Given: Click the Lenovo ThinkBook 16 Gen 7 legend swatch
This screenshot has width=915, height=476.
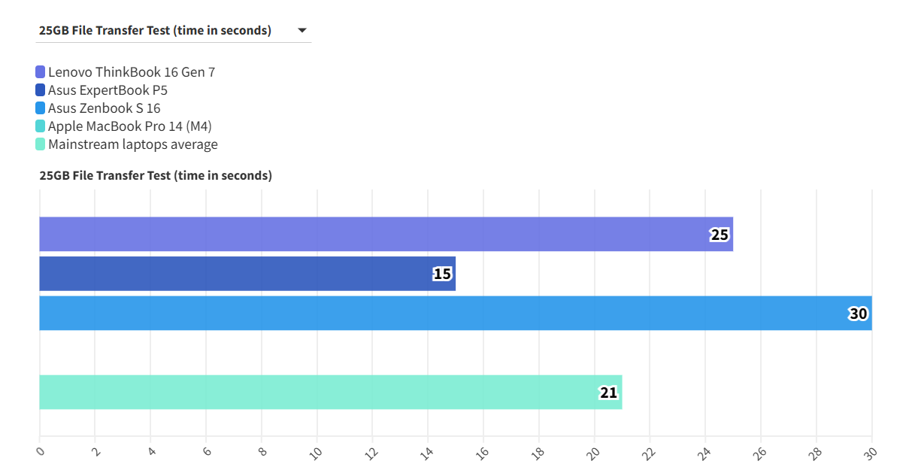Looking at the screenshot, I should click(41, 72).
